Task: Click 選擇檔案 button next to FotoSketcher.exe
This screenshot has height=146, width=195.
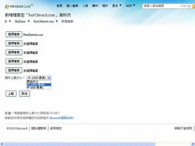Action: pyautogui.click(x=14, y=34)
